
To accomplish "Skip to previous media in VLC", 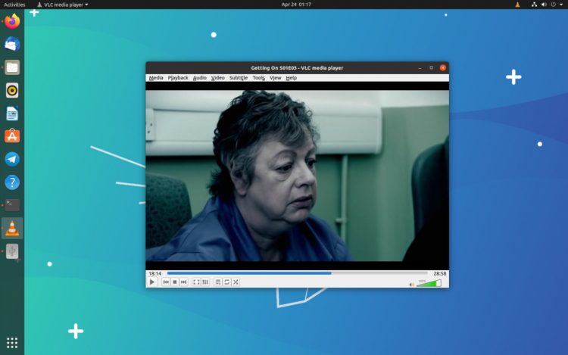I will click(x=166, y=282).
